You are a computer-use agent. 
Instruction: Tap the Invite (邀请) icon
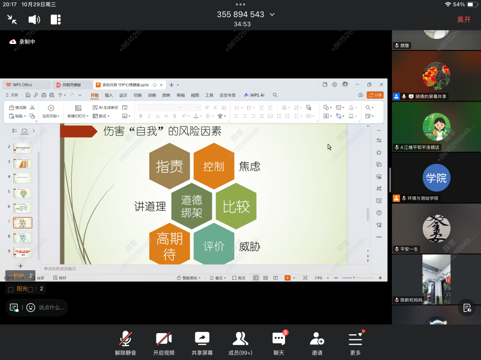[317, 343]
